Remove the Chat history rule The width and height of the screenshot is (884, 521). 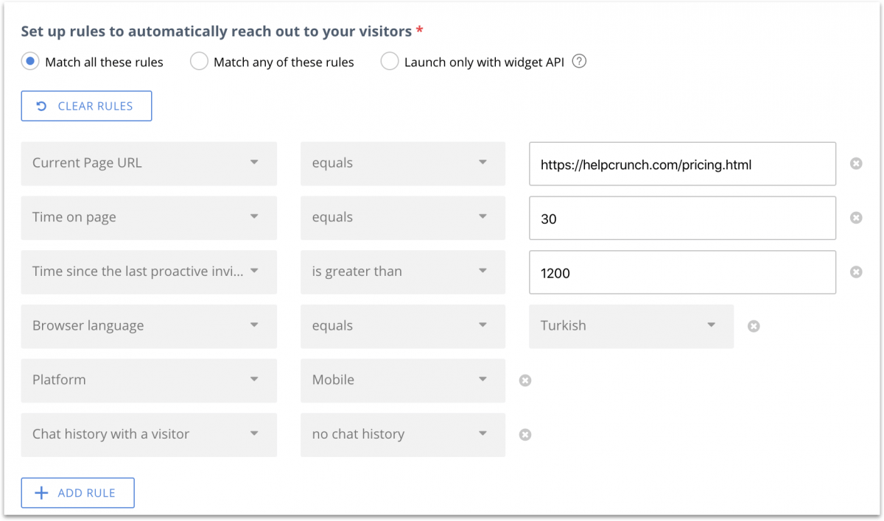point(525,434)
